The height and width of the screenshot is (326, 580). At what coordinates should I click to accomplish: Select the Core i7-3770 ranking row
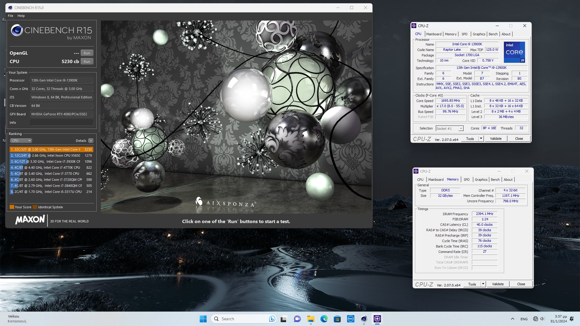click(51, 174)
